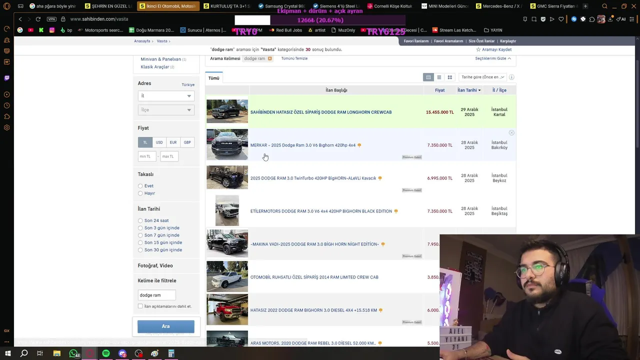Select 'Son 7 gün içinde' date filter
Viewport: 640px width, 360px height.
click(140, 235)
